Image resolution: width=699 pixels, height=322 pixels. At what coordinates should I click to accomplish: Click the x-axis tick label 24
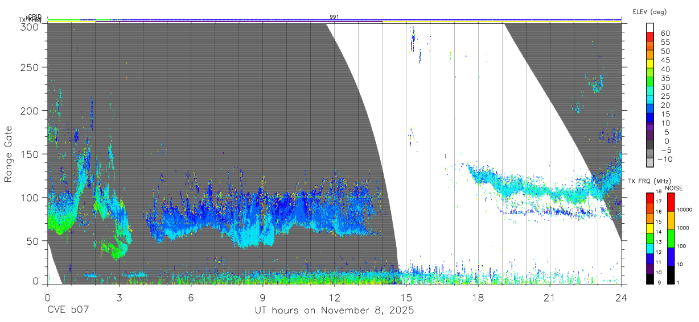[621, 297]
